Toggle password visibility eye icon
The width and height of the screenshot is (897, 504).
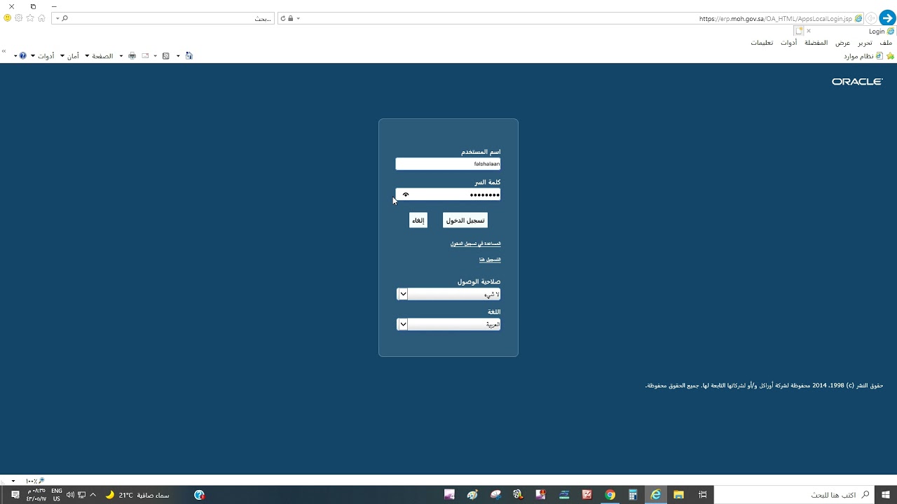[x=406, y=195]
